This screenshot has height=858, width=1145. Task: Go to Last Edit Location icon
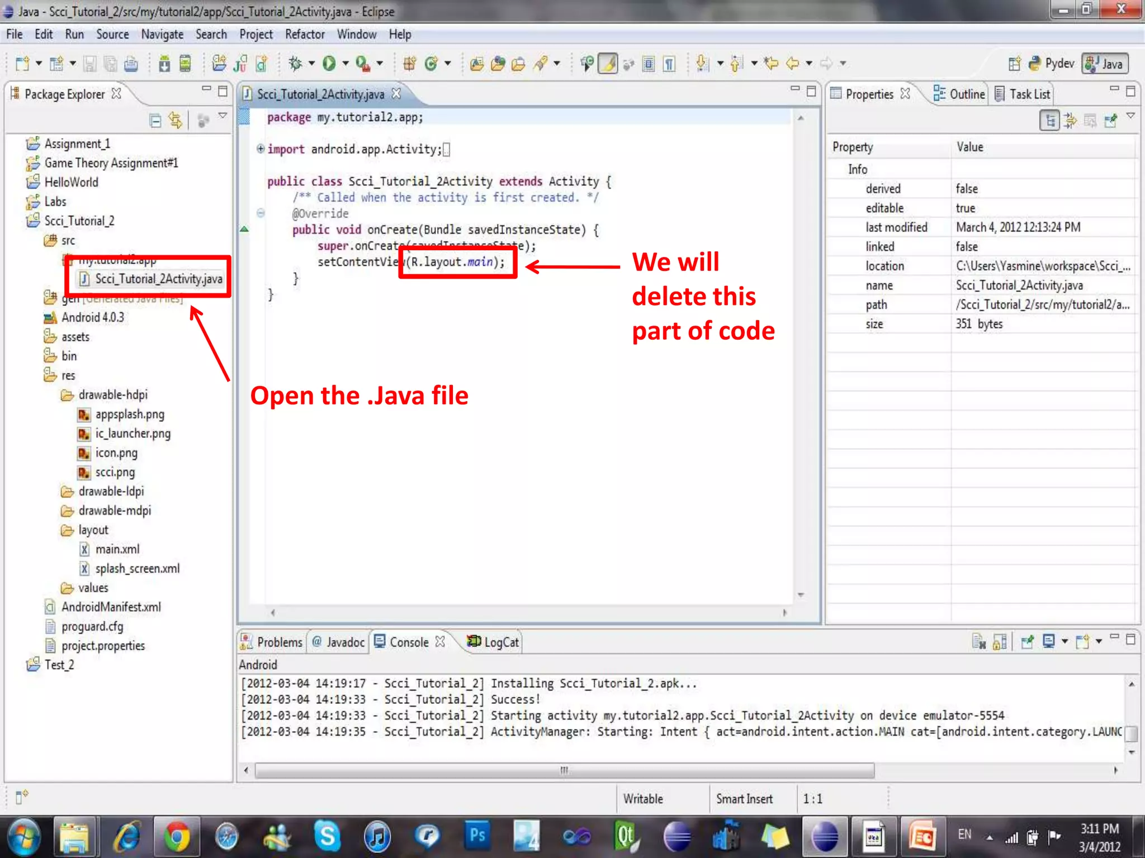[x=772, y=64]
